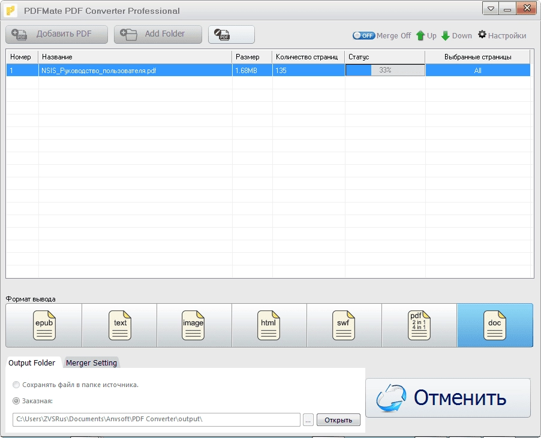Switch to Output Folder tab
Screen dimensions: 541x438
[x=32, y=363]
